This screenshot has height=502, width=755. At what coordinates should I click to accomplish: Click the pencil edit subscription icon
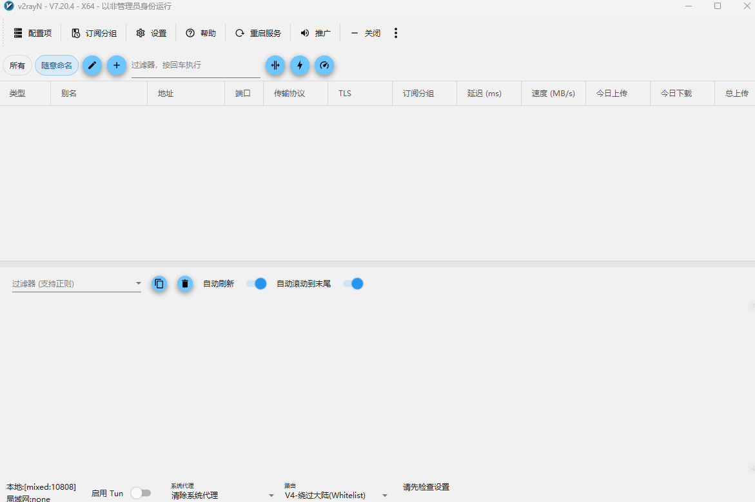[x=92, y=65]
